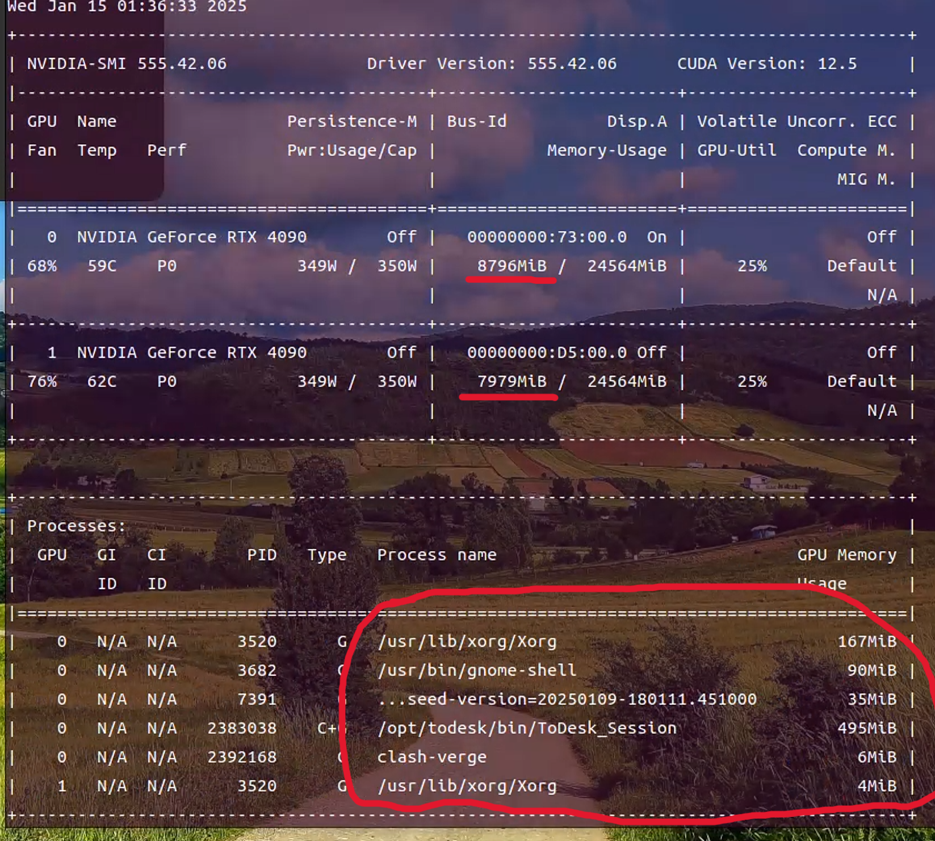Click '/usr/lib/xorg/Xorg' in the 4MiB row
This screenshot has width=935, height=841.
tap(467, 786)
